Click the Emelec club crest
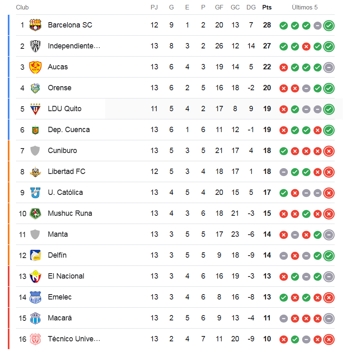 (35, 297)
